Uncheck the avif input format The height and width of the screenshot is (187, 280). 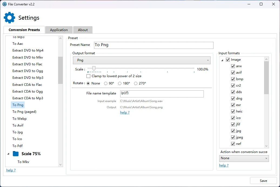pos(233,73)
